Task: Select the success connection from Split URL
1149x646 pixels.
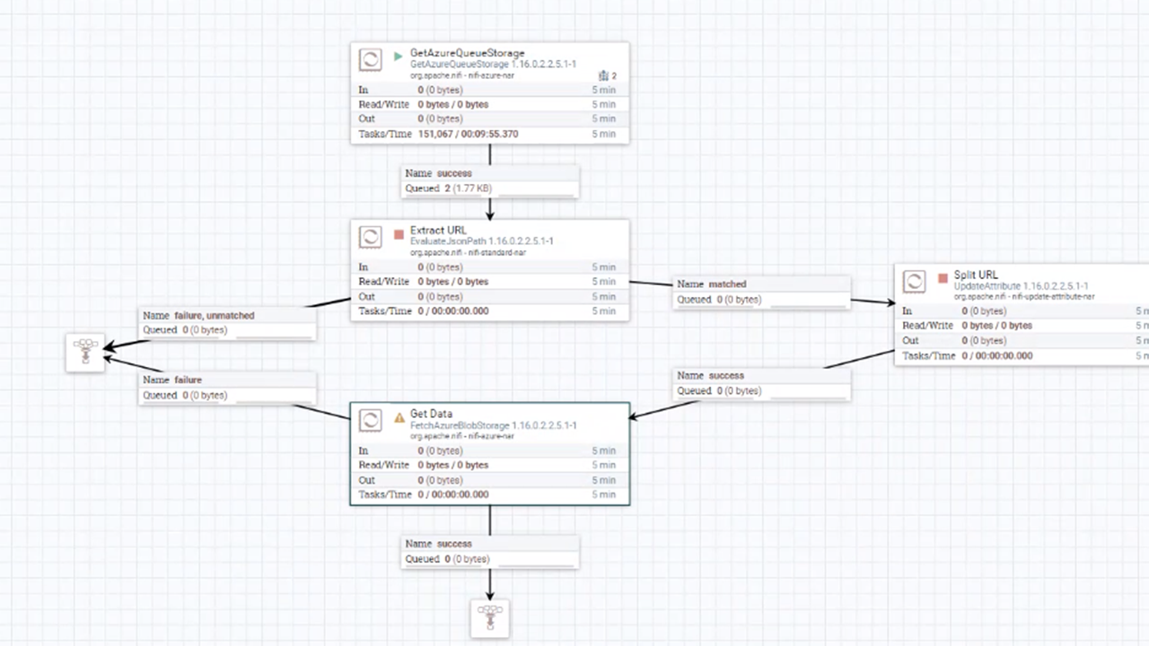Action: pyautogui.click(x=762, y=383)
